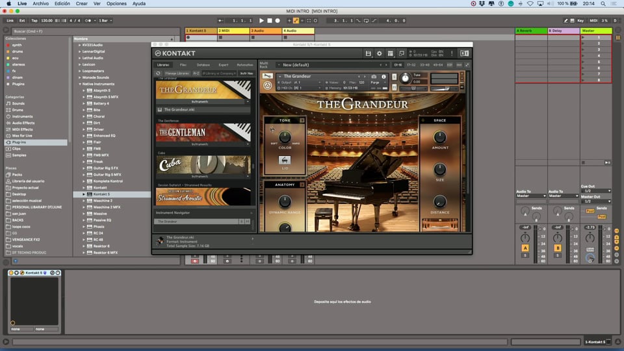This screenshot has height=351, width=624.
Task: Click the Record button in Live transport
Action: click(278, 21)
